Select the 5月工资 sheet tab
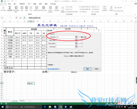This screenshot has height=109, width=137. click(15, 101)
